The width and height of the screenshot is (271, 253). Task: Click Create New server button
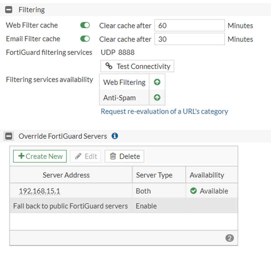click(40, 156)
